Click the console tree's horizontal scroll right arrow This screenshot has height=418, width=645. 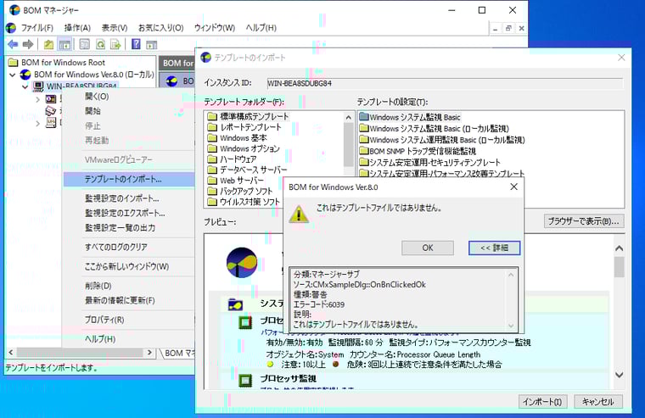coord(149,353)
